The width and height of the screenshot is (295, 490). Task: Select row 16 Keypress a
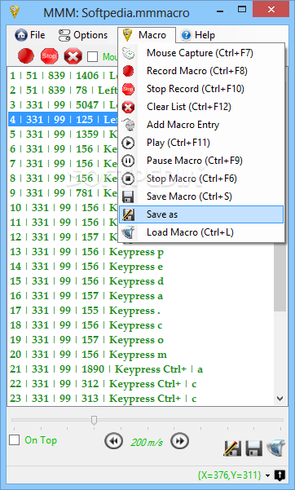click(x=141, y=296)
